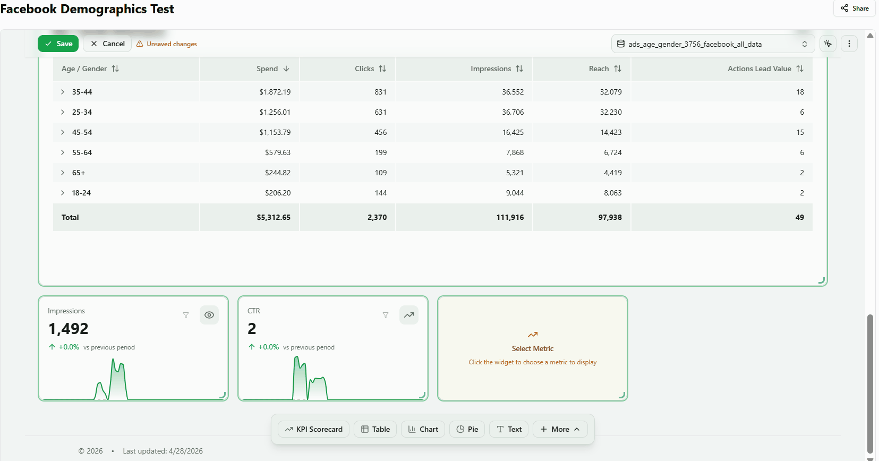Image resolution: width=879 pixels, height=461 pixels.
Task: Click the Share button
Action: pyautogui.click(x=855, y=8)
